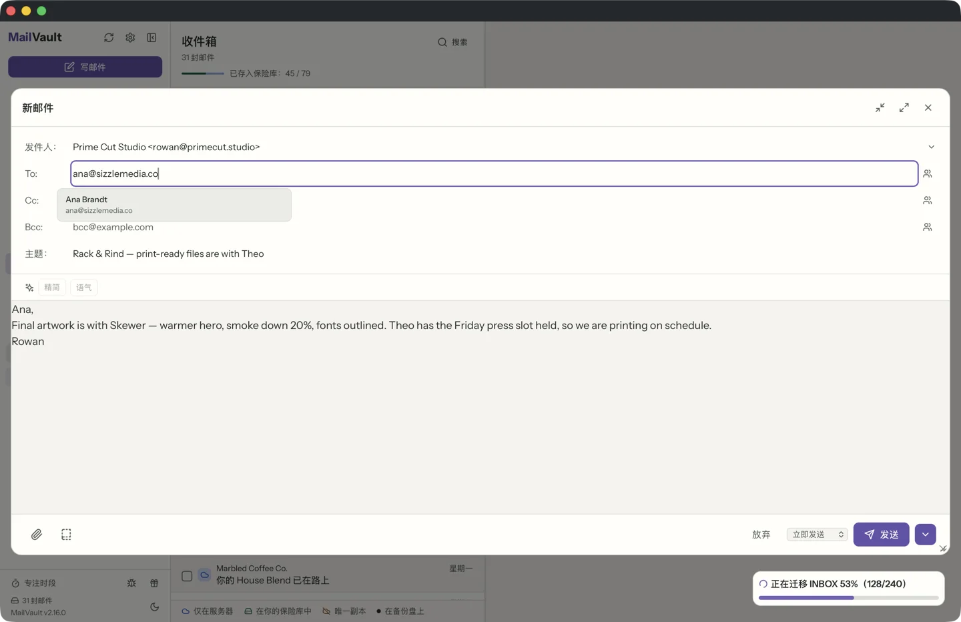Open contacts picker for Bcc field
This screenshot has width=961, height=622.
[928, 227]
